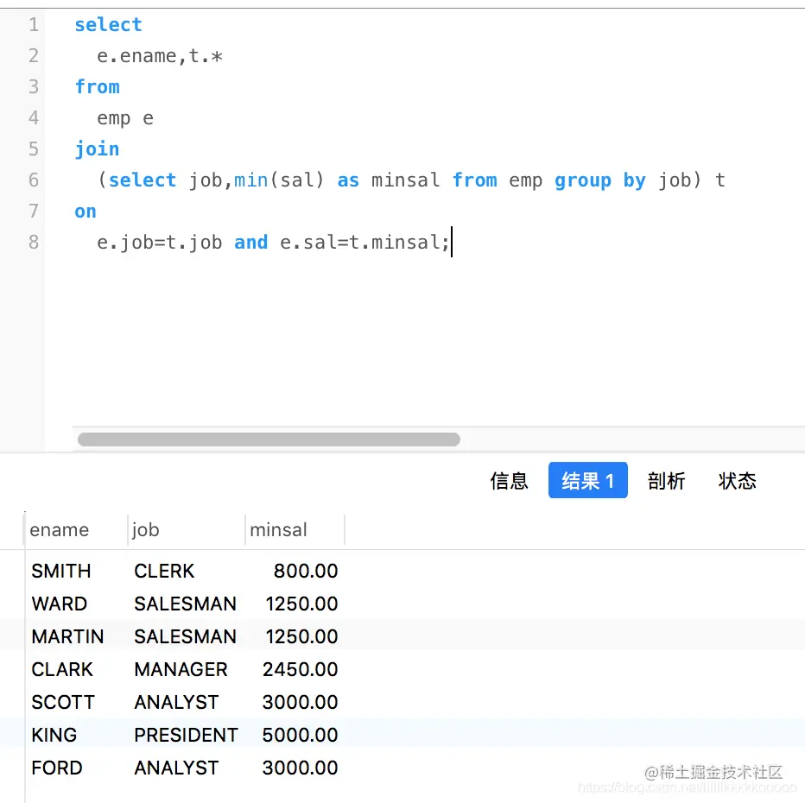The image size is (805, 803).
Task: Select the FORD cell
Action: coord(57,768)
